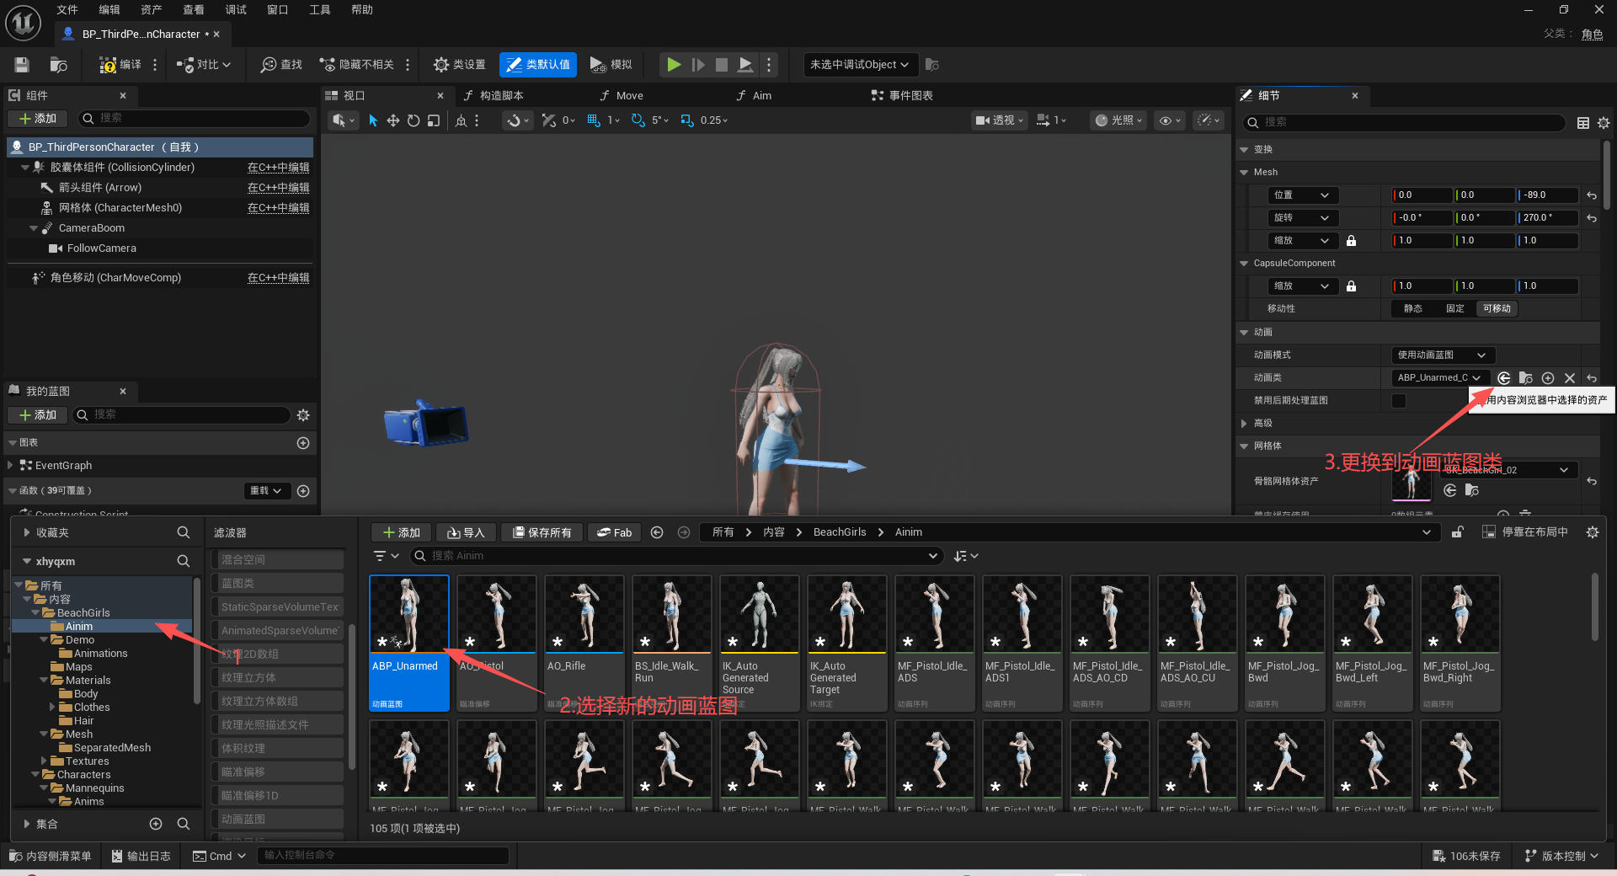Compile the blueprint with 编译
This screenshot has width=1617, height=876.
(120, 65)
